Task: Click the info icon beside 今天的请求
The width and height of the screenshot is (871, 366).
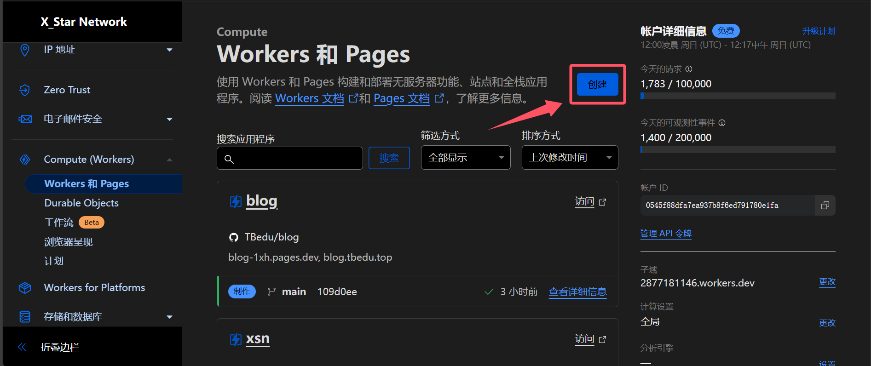Action: (x=689, y=69)
